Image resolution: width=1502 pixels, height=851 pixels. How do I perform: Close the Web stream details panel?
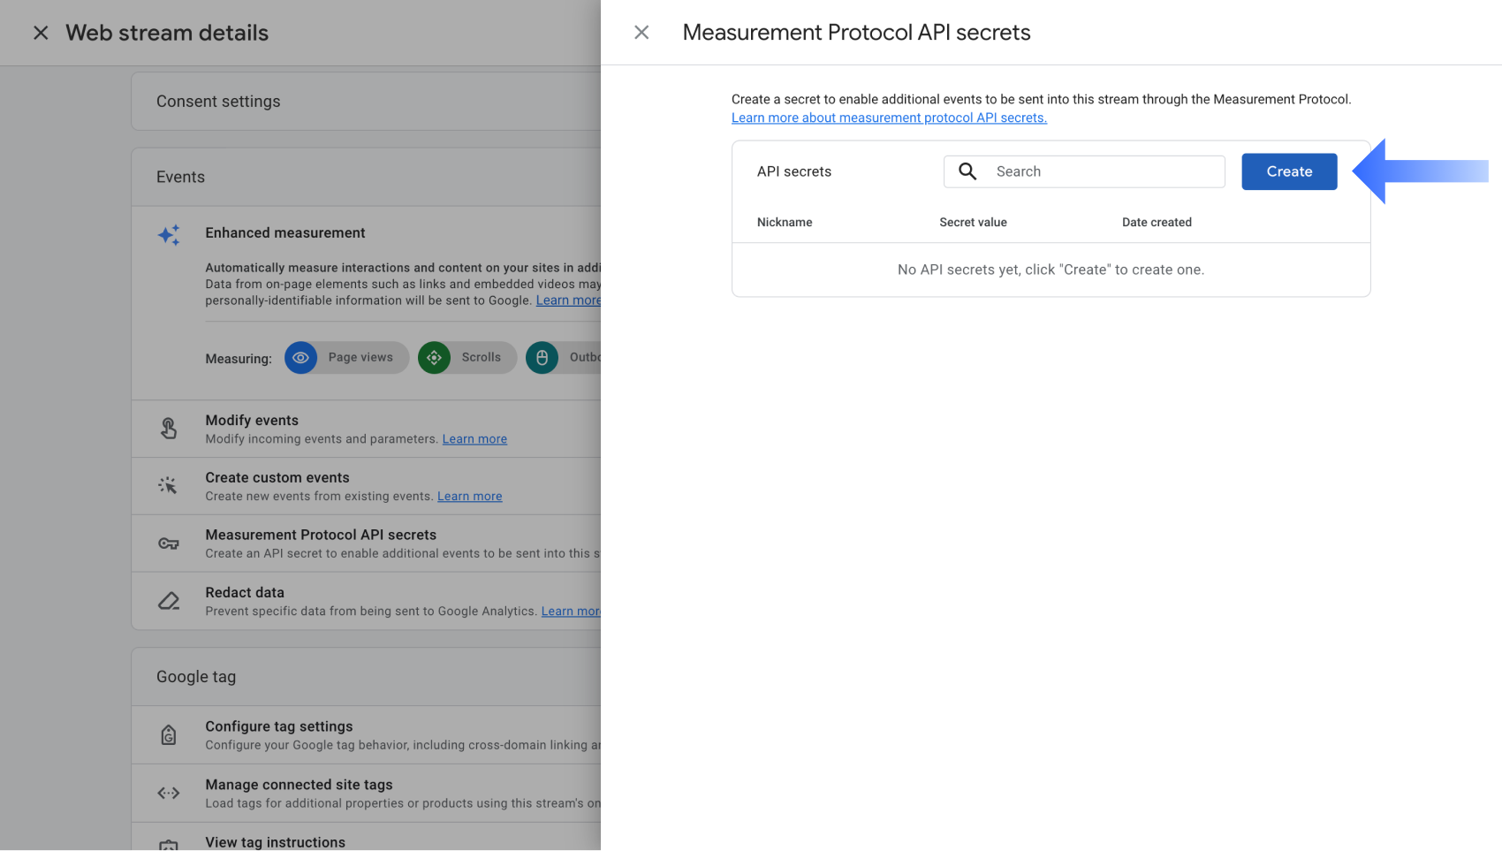click(x=41, y=33)
